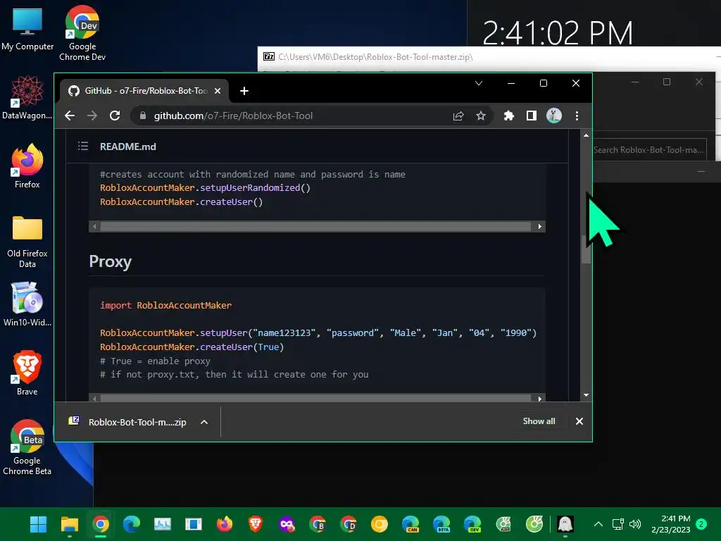This screenshot has width=721, height=541.
Task: Close the downloads bar
Action: pyautogui.click(x=579, y=421)
